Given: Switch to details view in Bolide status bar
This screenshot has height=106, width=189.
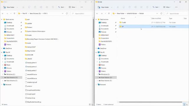Looking at the screenshot, I should (184, 105).
